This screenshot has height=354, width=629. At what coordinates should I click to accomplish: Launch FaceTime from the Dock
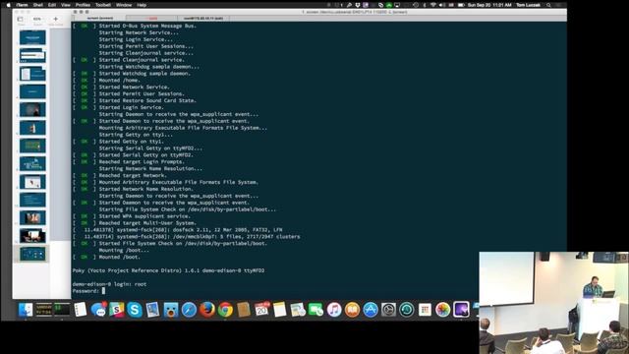pyautogui.click(x=316, y=310)
